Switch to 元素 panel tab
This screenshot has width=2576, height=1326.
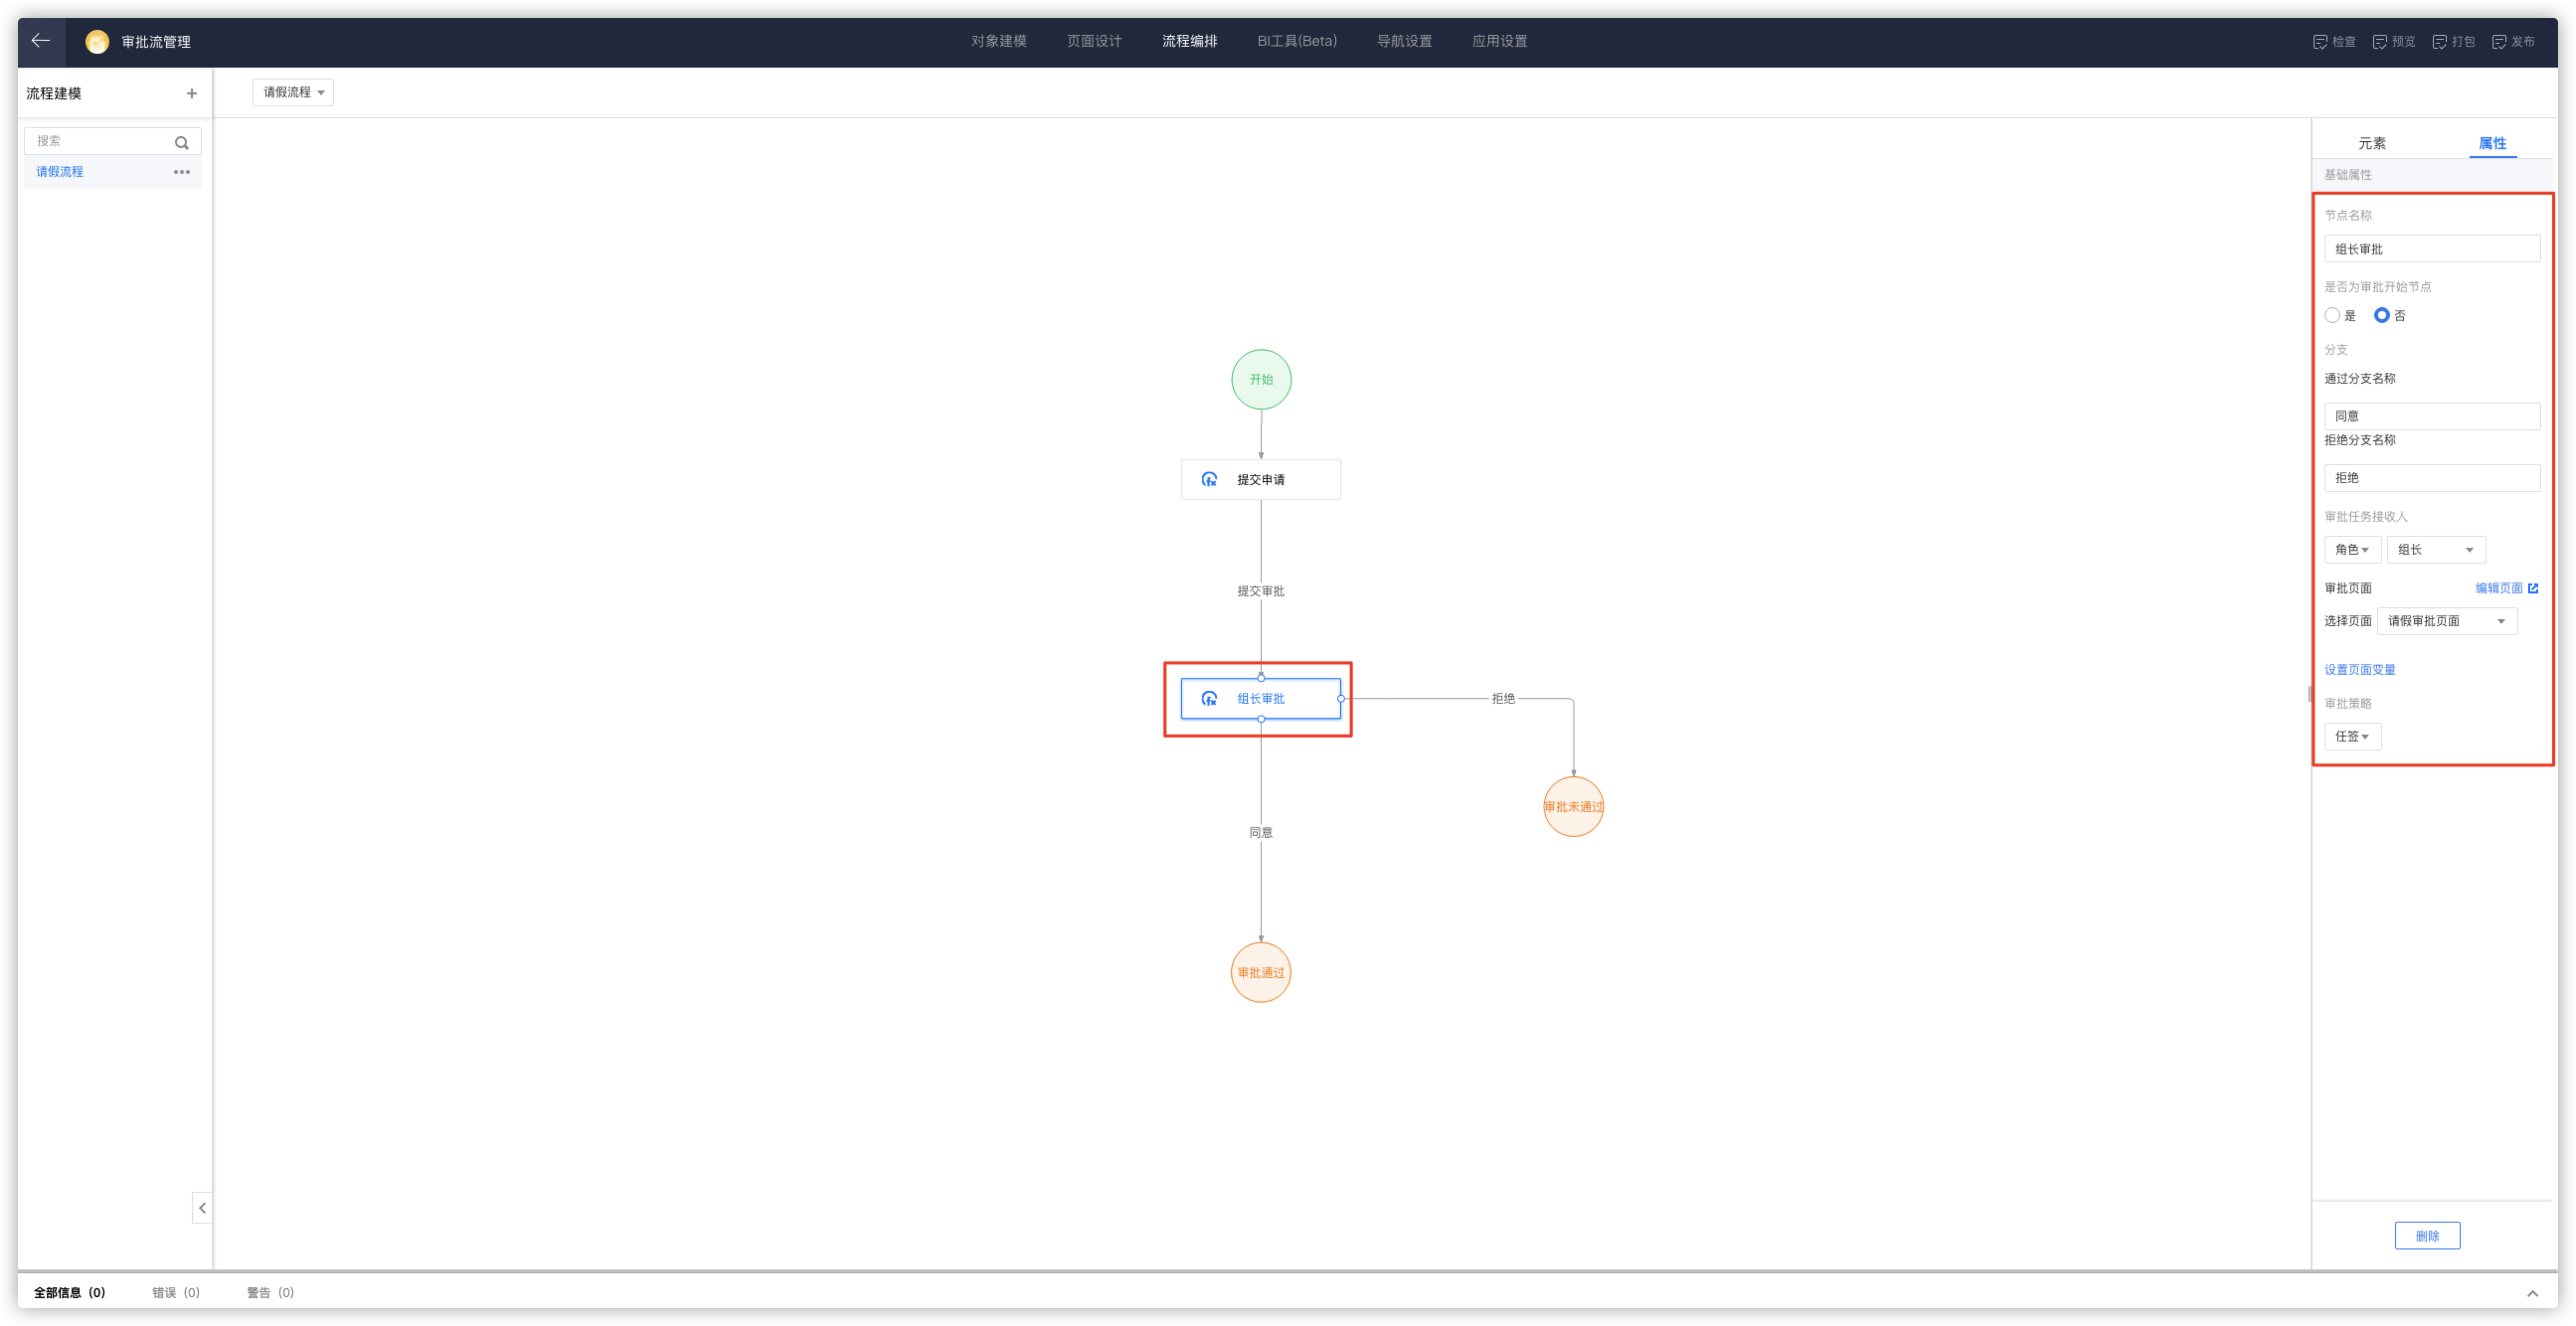click(2371, 143)
